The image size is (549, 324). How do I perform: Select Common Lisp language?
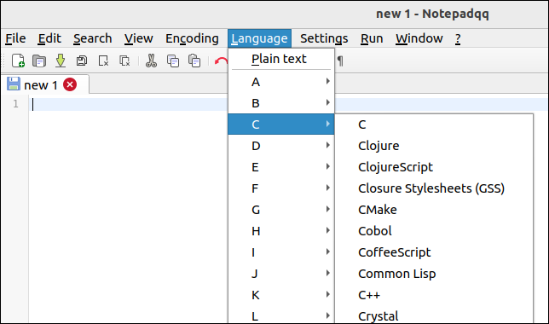pos(434,274)
